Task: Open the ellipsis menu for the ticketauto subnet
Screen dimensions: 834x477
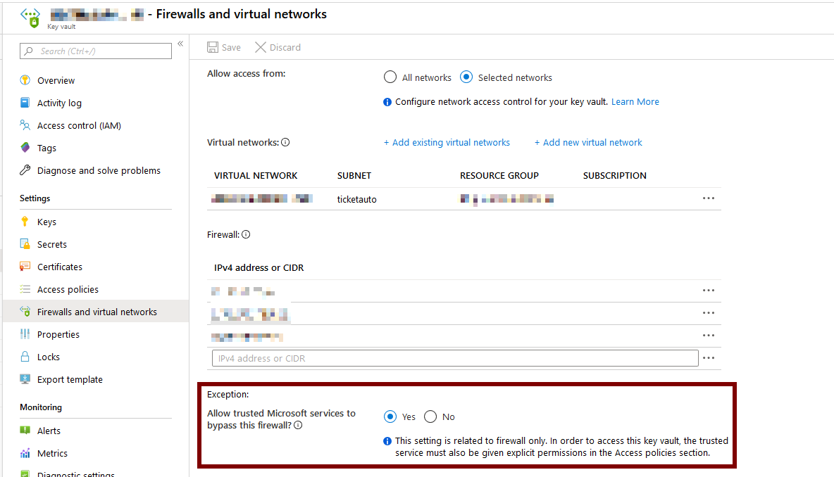Action: (709, 198)
